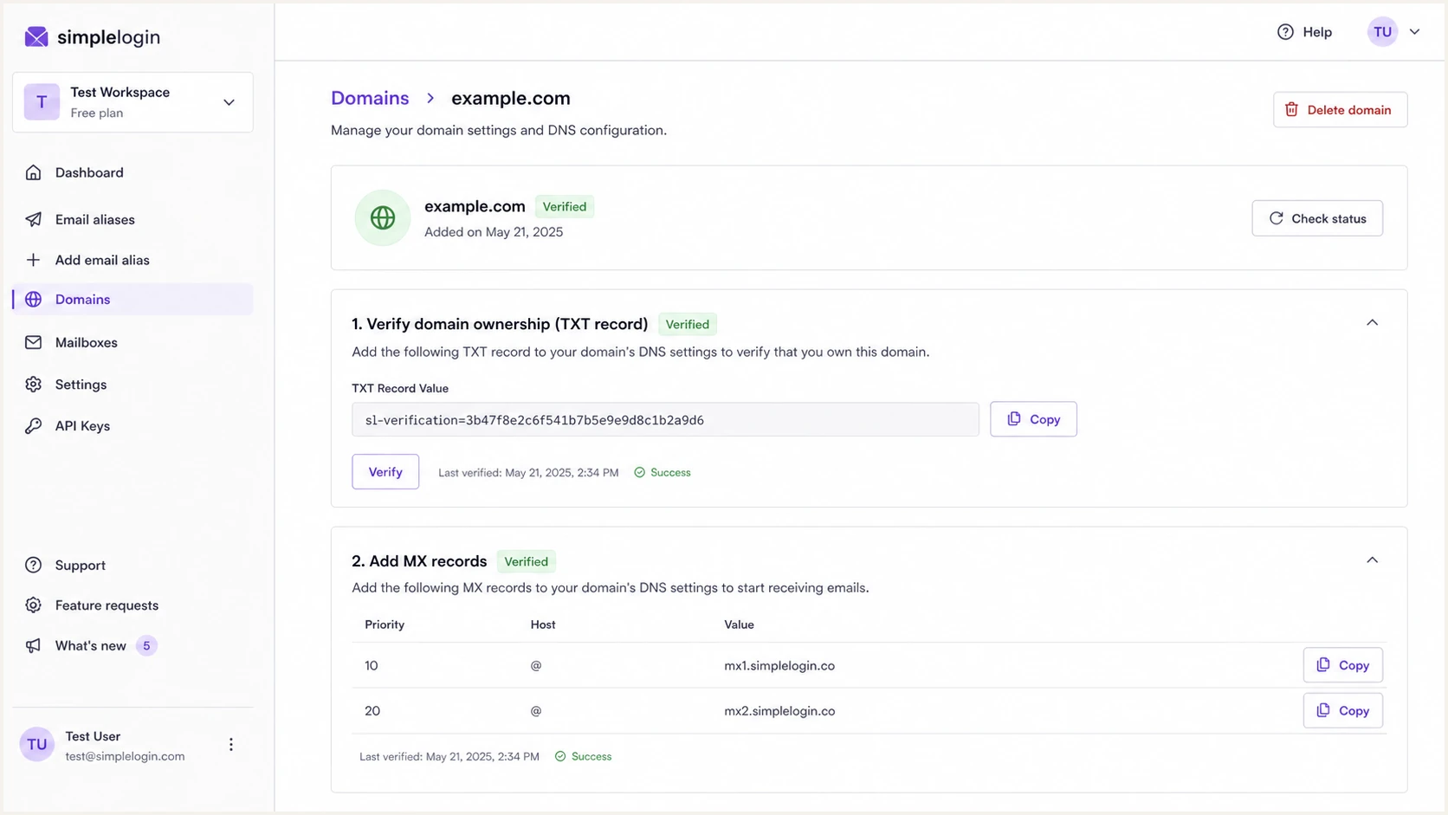Click the TU avatar in sidebar footer
The width and height of the screenshot is (1448, 815).
(36, 744)
